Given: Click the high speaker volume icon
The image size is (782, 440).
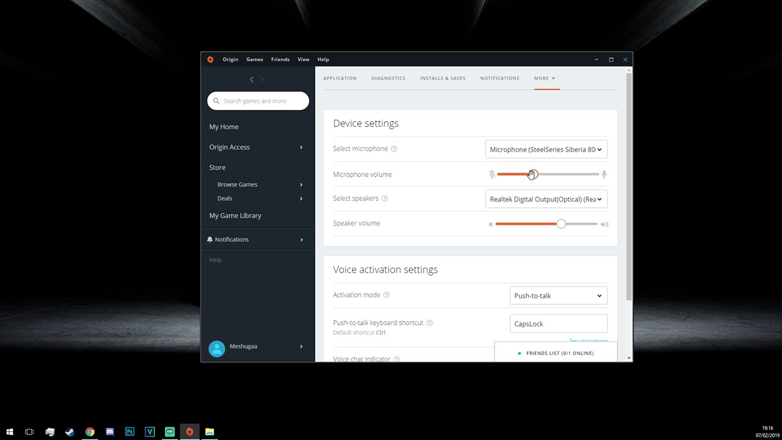Looking at the screenshot, I should click(605, 224).
